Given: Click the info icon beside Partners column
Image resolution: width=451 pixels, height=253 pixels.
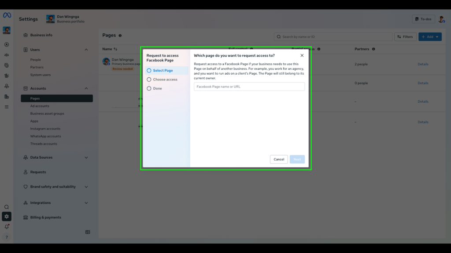Looking at the screenshot, I should pos(373,49).
